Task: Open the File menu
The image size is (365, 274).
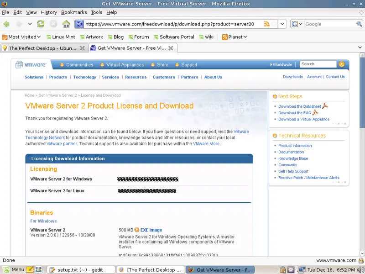Action: point(5,12)
